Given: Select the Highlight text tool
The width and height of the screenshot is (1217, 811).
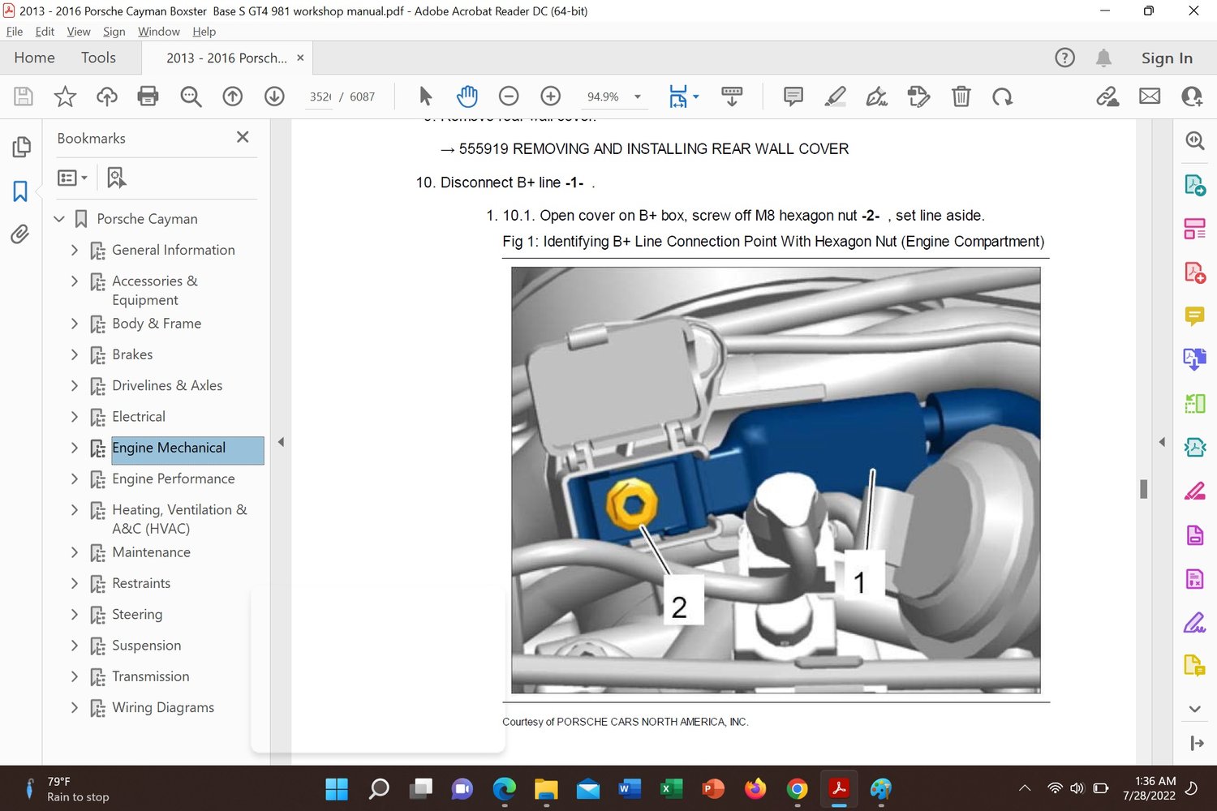Looking at the screenshot, I should (835, 97).
